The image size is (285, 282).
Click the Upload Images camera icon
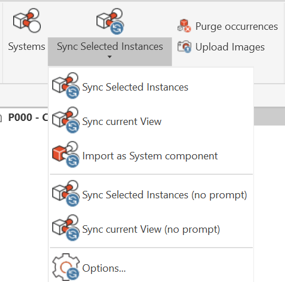click(184, 46)
